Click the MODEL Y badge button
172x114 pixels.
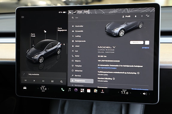(x=137, y=43)
